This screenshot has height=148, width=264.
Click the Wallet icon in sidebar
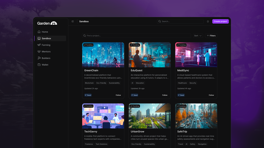coord(39,65)
